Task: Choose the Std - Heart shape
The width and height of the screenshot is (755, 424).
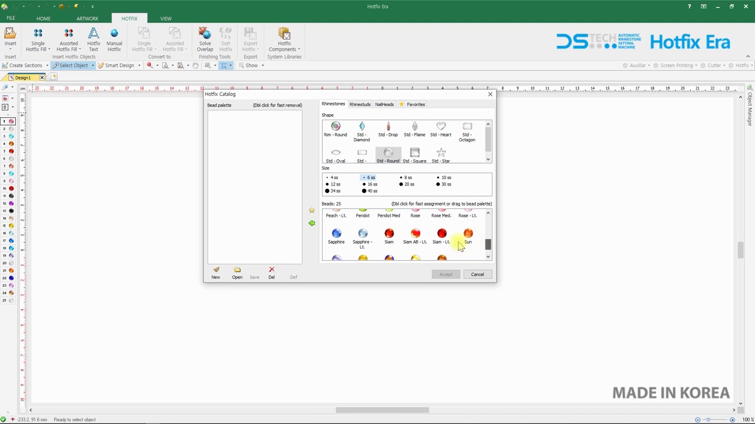Action: tap(441, 130)
